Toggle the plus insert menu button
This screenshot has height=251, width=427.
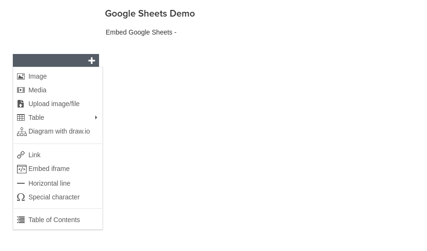click(92, 61)
